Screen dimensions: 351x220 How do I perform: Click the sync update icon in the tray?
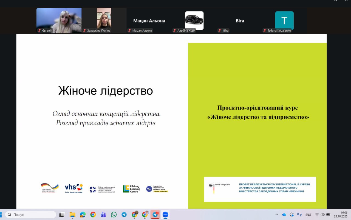(291, 215)
